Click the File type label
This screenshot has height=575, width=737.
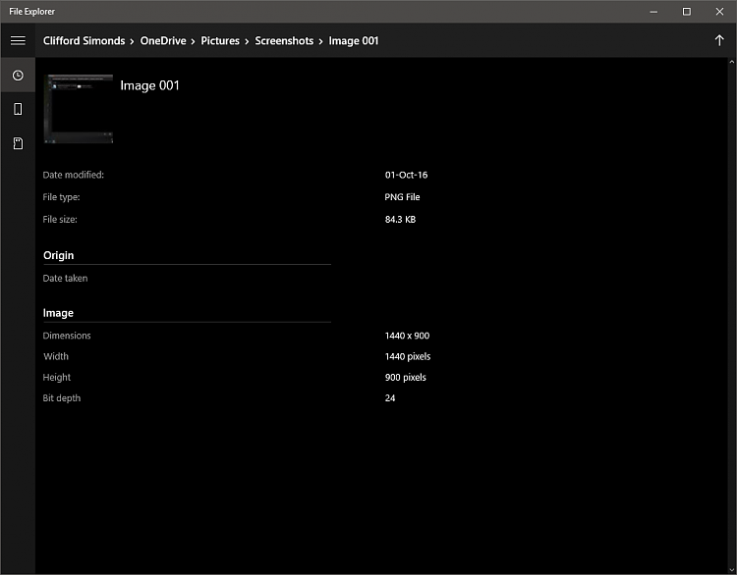pos(61,197)
